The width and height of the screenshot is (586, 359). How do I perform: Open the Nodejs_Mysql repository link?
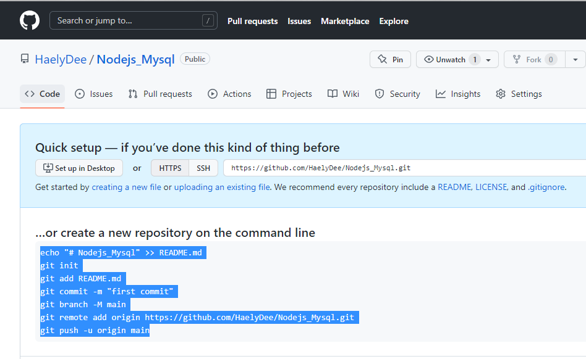(x=135, y=59)
